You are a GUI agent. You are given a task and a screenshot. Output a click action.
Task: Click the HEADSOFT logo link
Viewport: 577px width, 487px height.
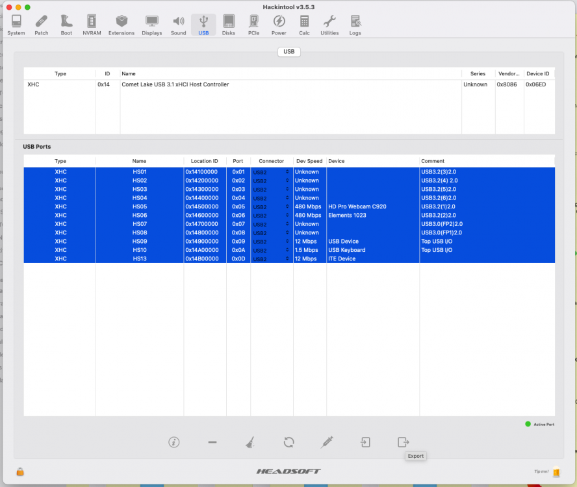tap(288, 471)
